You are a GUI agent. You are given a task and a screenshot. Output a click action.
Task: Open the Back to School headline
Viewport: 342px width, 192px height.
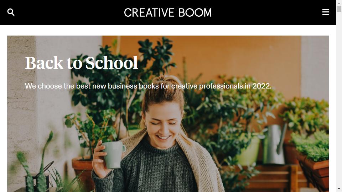[81, 63]
